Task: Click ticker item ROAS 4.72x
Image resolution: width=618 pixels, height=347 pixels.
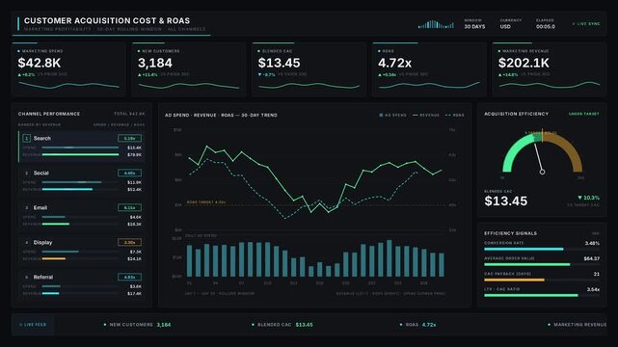Action: pyautogui.click(x=418, y=325)
